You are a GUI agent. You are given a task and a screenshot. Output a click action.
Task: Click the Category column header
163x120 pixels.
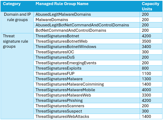coord(12,4)
